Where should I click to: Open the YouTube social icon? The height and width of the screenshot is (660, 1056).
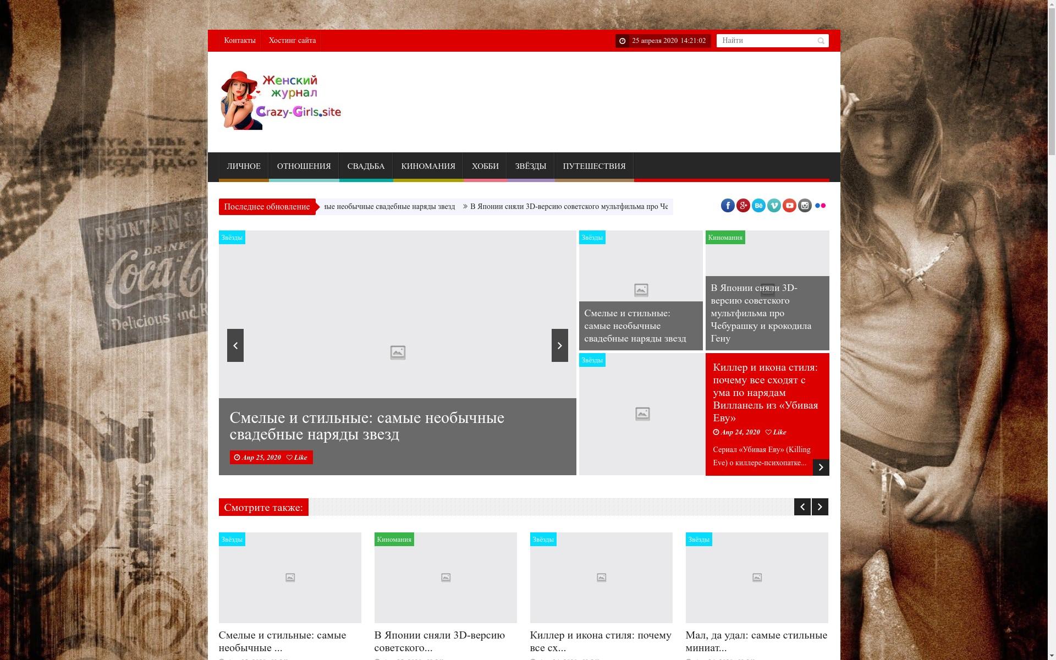click(789, 206)
